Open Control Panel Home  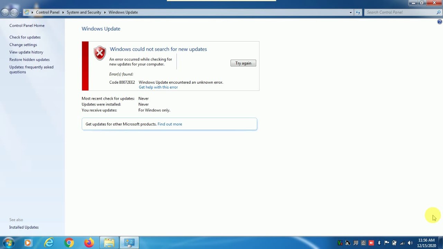coord(27,26)
